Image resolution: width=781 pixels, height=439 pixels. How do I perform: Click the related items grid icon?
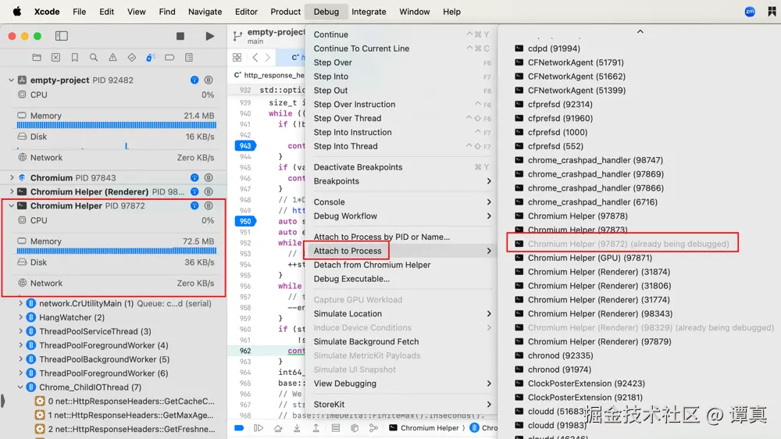(237, 57)
